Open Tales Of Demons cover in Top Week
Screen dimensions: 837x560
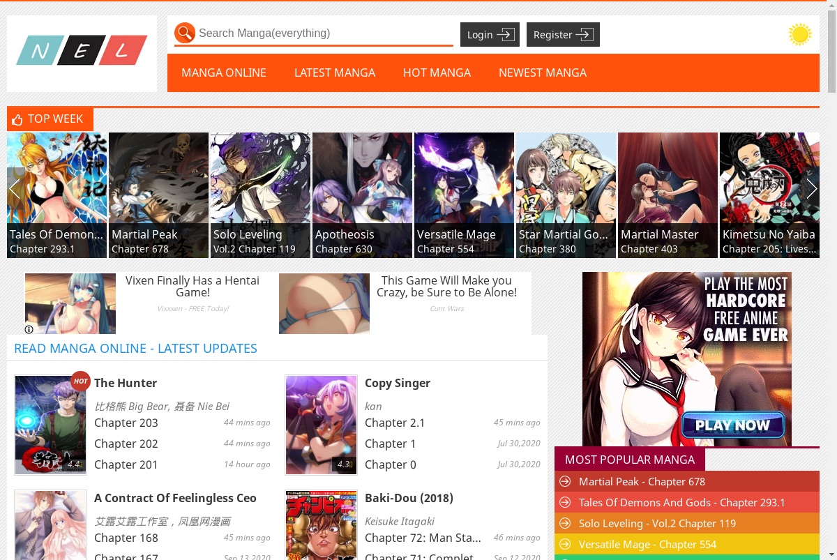pyautogui.click(x=57, y=195)
